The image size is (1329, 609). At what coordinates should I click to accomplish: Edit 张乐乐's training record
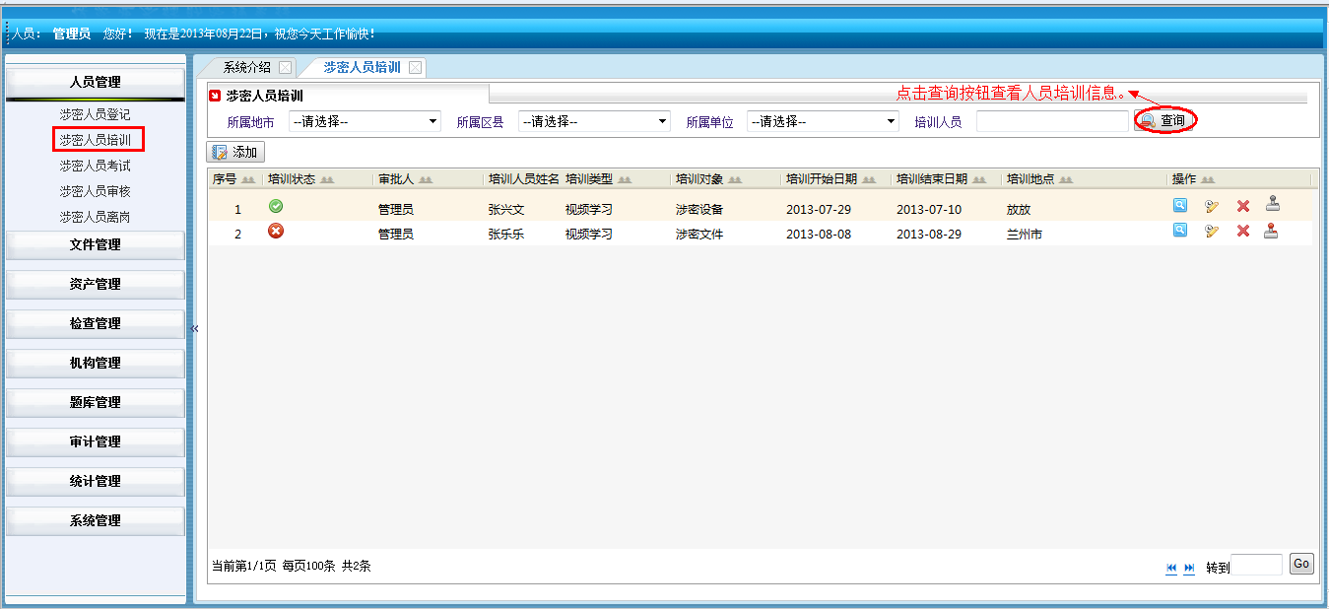(1212, 231)
